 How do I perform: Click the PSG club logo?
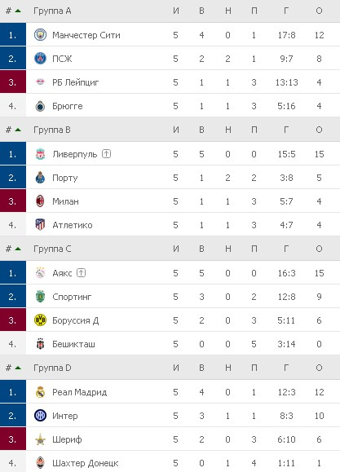coord(40,59)
